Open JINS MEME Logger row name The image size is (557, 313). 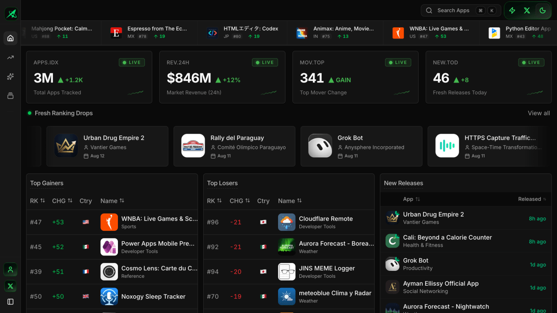tap(327, 268)
